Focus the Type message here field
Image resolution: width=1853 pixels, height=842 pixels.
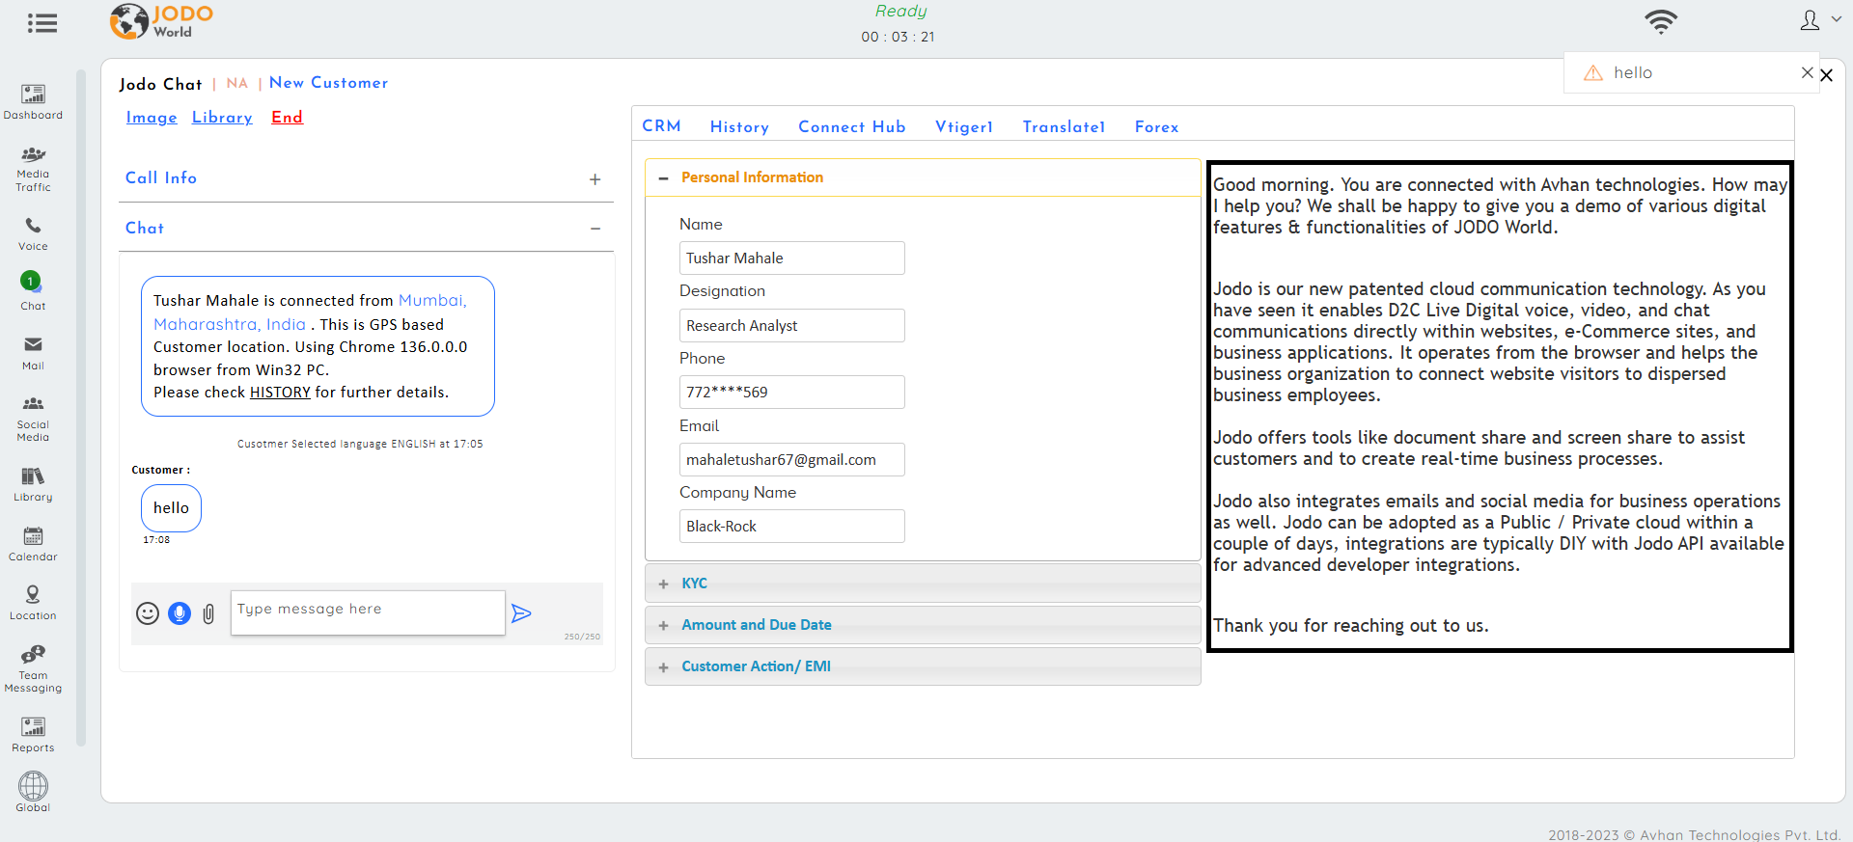(x=368, y=612)
